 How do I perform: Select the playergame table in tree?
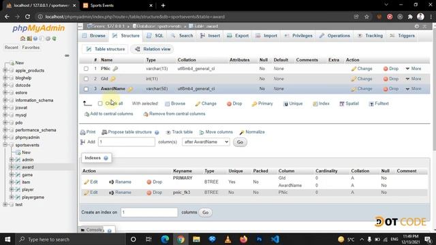[x=33, y=197]
